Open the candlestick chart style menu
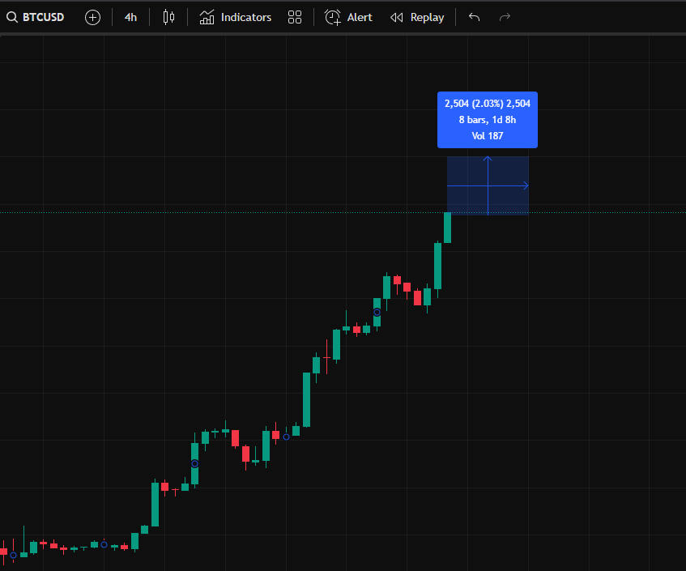The image size is (686, 571). tap(168, 18)
